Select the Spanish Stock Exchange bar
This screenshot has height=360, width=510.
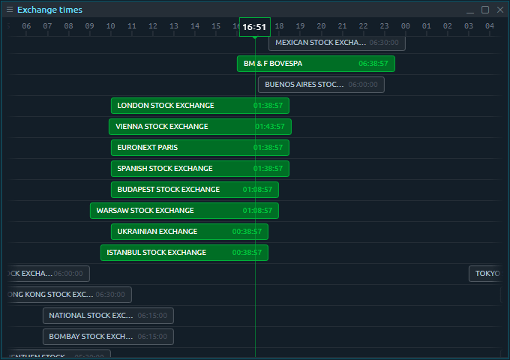click(200, 169)
